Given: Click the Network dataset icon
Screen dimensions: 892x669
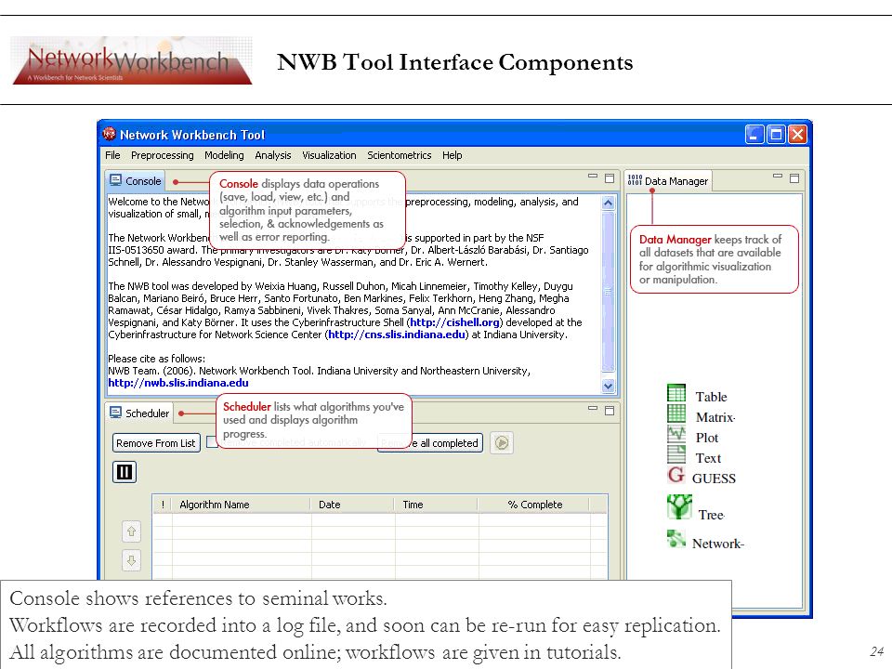Looking at the screenshot, I should pyautogui.click(x=676, y=539).
